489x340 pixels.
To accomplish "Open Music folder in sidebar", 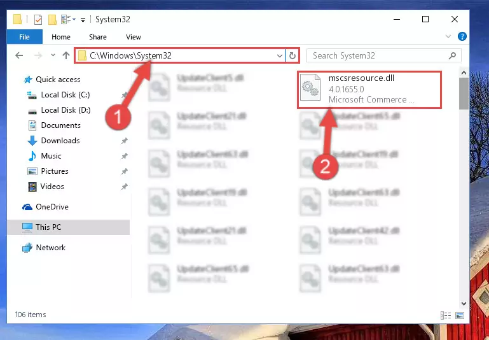I will coord(51,156).
